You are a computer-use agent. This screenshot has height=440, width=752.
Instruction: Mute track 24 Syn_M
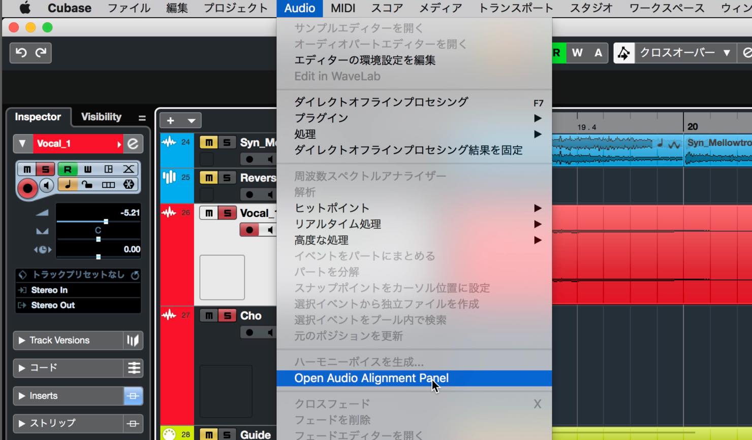pyautogui.click(x=209, y=143)
